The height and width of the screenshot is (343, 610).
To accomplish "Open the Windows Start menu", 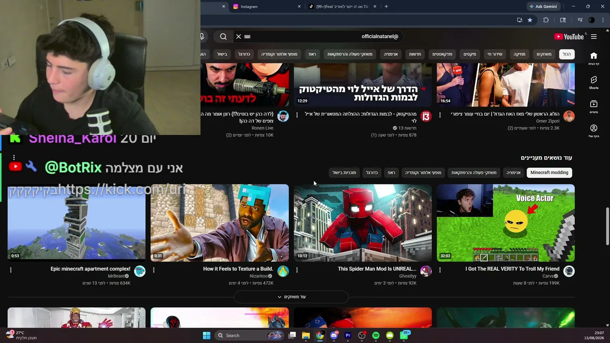I will click(x=206, y=335).
